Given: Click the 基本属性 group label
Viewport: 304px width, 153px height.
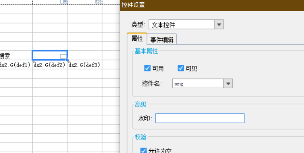Looking at the screenshot, I should coord(146,51).
